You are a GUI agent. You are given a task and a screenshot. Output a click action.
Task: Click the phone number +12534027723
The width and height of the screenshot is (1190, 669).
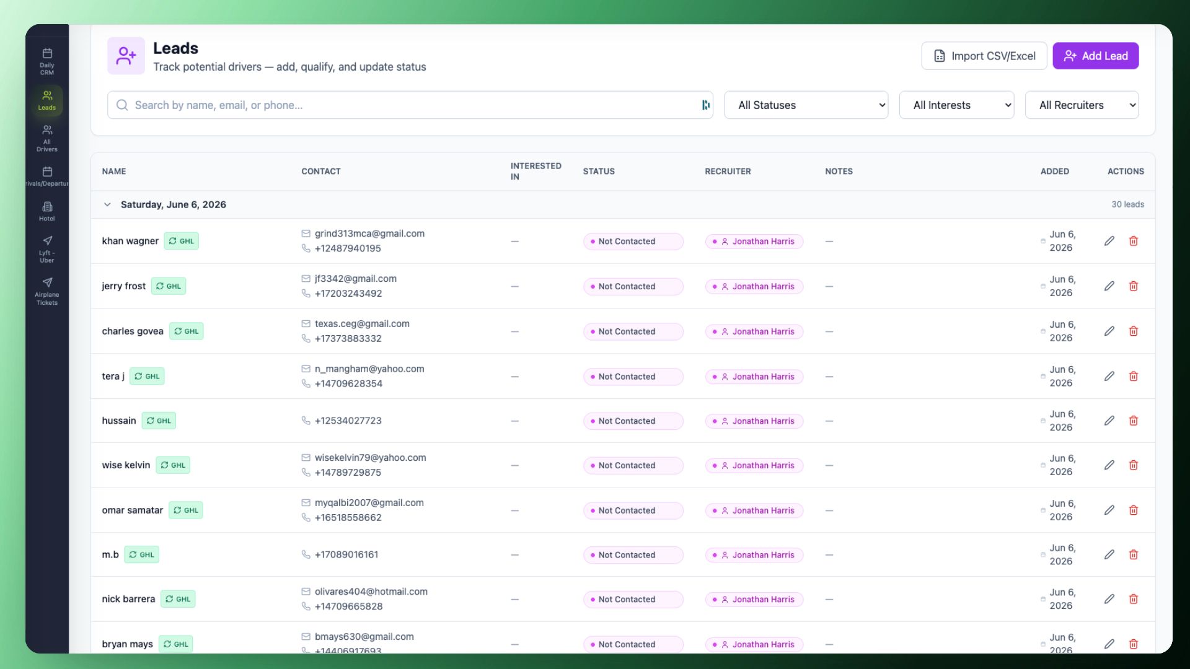coord(348,421)
